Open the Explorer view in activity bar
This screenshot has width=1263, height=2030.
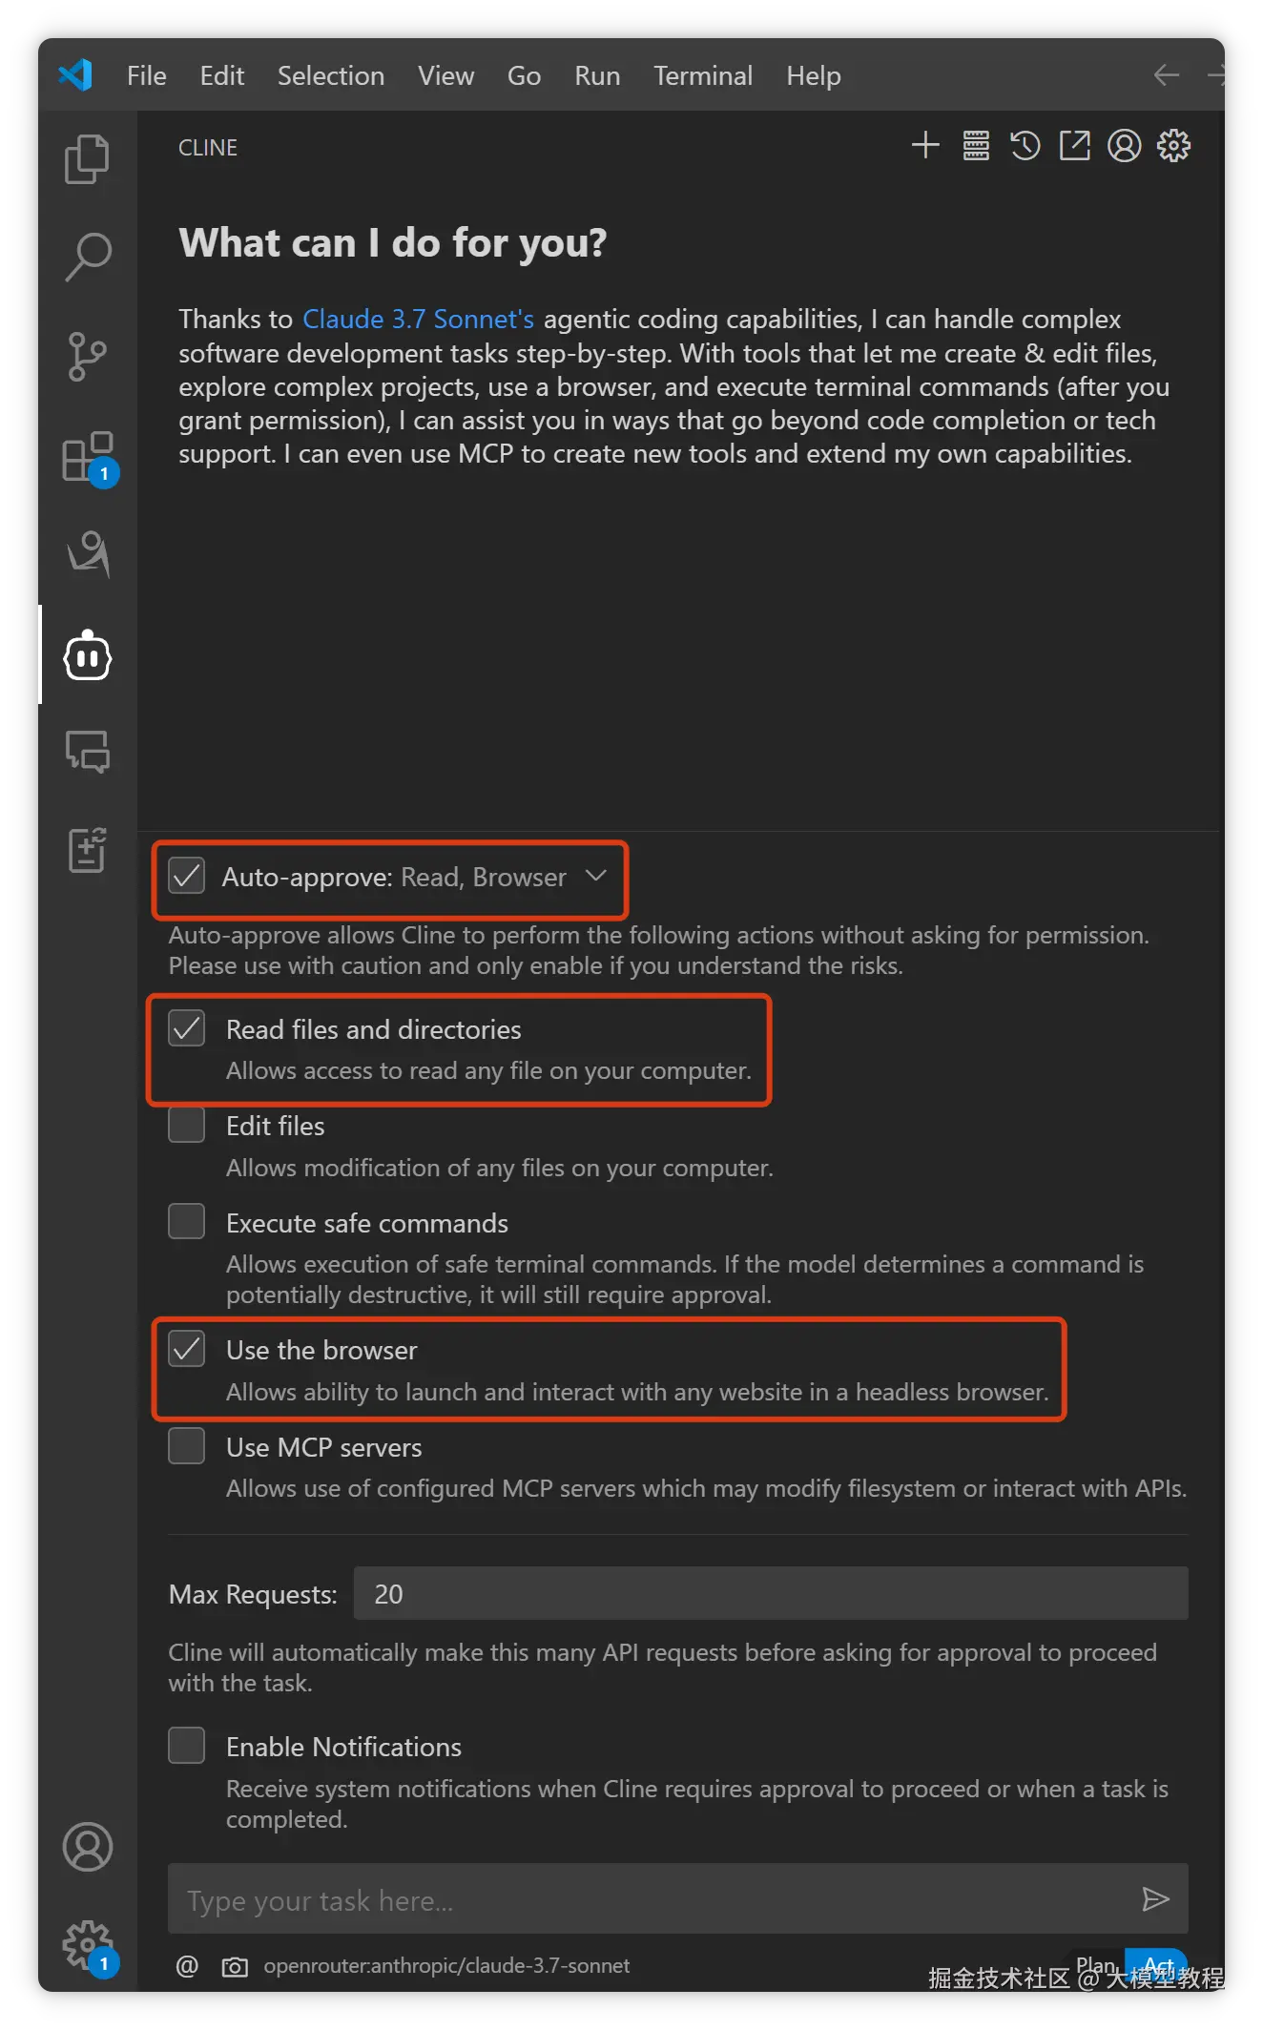(x=87, y=158)
